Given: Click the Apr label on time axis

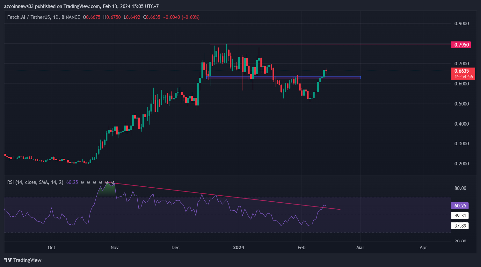Looking at the screenshot, I should [x=423, y=248].
